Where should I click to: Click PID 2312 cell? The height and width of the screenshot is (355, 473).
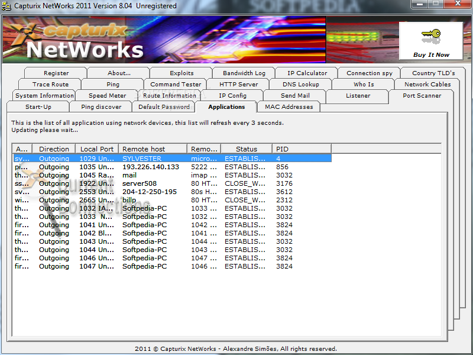(284, 200)
